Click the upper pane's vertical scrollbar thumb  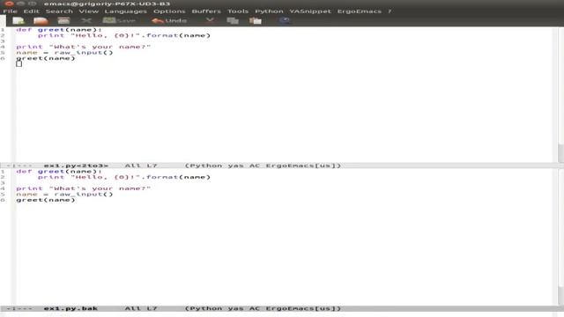(x=560, y=152)
